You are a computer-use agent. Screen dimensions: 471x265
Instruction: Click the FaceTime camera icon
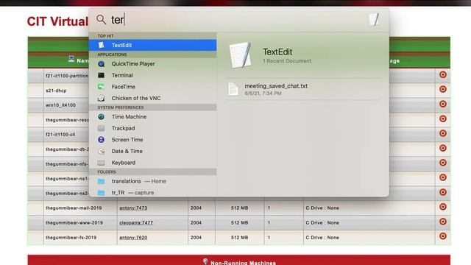click(102, 87)
